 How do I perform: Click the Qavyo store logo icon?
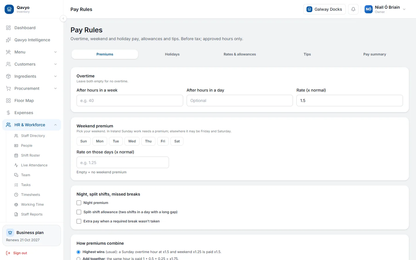tap(9, 9)
